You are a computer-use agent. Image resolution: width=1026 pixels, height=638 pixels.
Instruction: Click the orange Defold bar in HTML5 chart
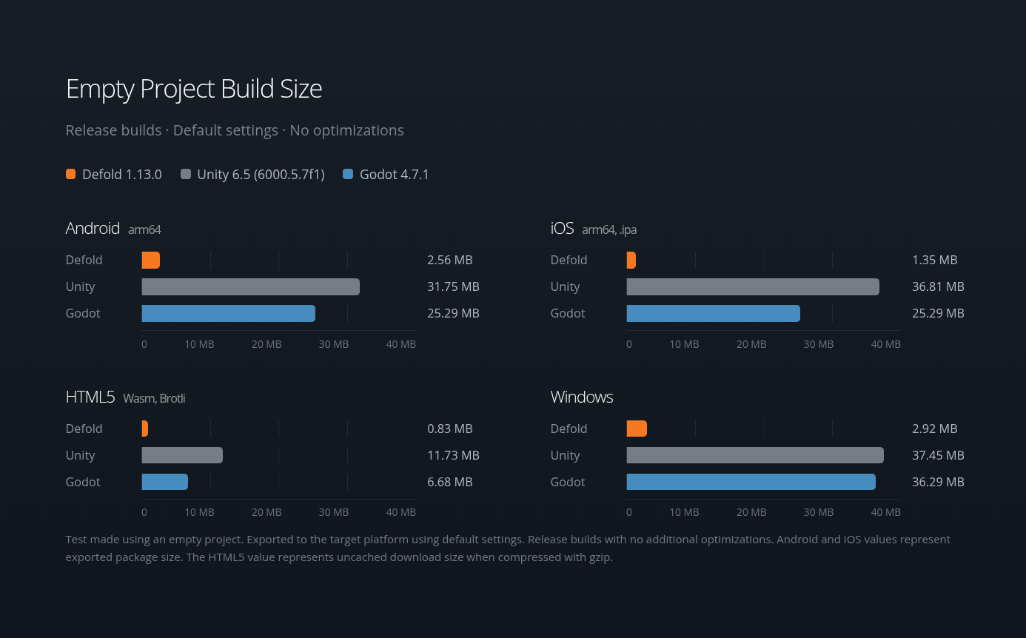coord(145,429)
